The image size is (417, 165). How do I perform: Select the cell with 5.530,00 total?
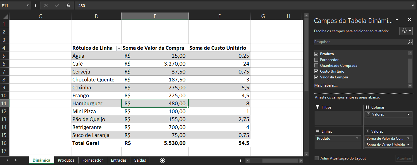point(155,143)
